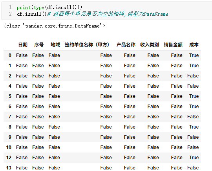The height and width of the screenshot is (171, 212).
Task: Click False in 成本 column of row 7
Action: pyautogui.click(x=193, y=117)
